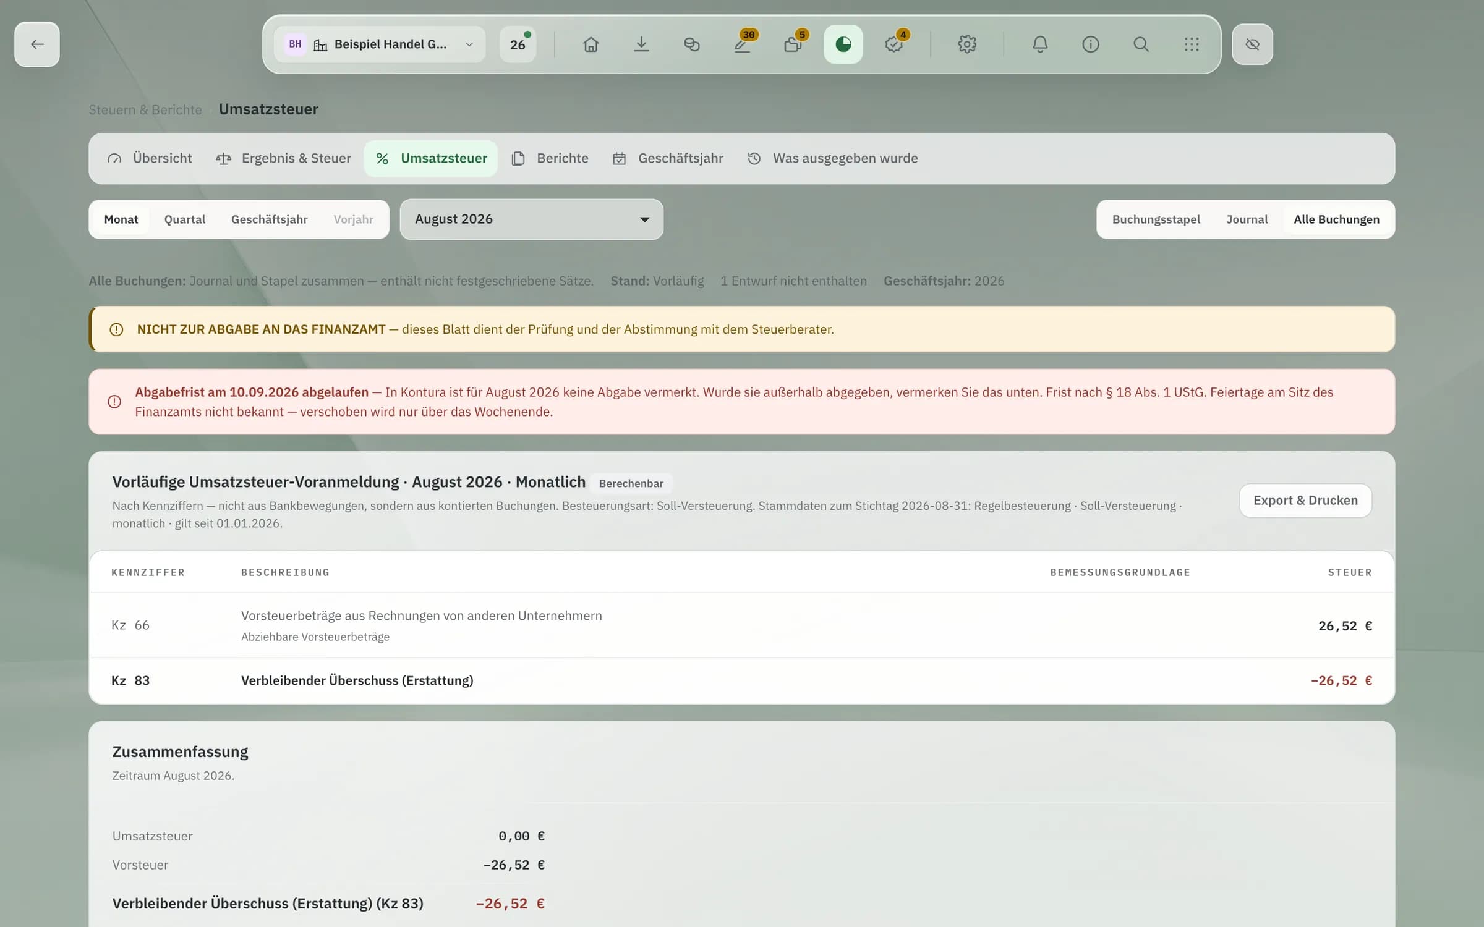Switch to the Berichte tab
Image resolution: width=1484 pixels, height=927 pixels.
[x=550, y=159]
